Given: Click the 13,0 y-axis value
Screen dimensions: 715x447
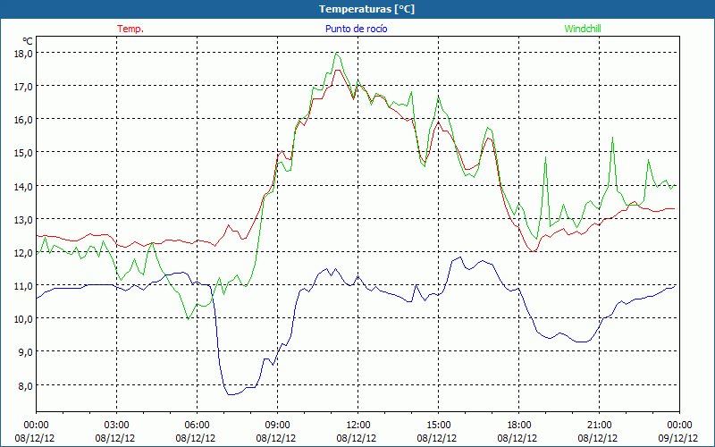Looking at the screenshot, I should pyautogui.click(x=23, y=219).
